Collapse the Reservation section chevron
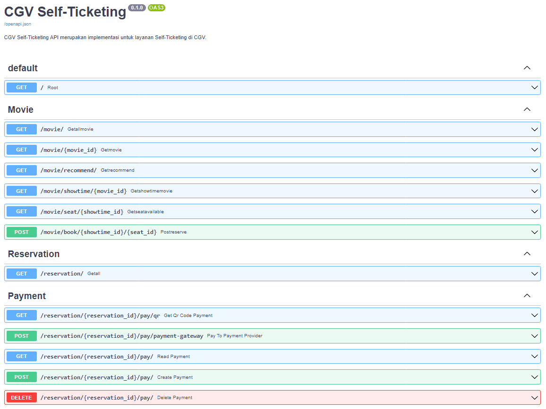 (x=527, y=254)
